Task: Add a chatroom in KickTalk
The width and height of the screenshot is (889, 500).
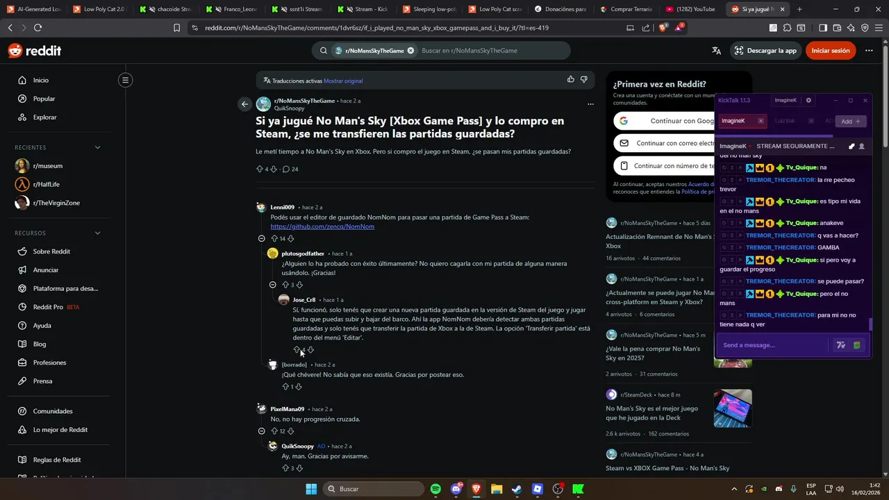Action: 850,121
